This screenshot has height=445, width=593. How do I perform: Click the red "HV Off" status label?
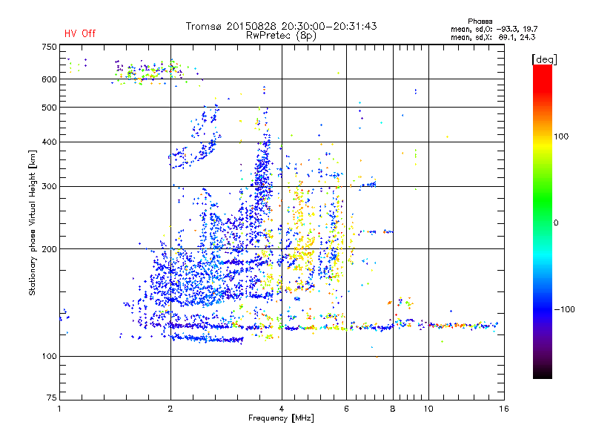tap(80, 33)
